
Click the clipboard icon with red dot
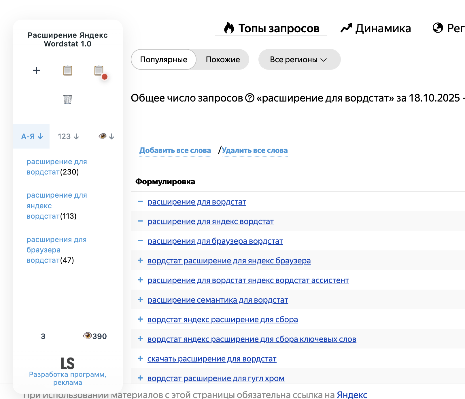point(99,70)
